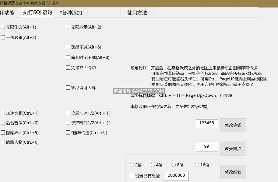Click the money input field showing 123456

coord(207,123)
